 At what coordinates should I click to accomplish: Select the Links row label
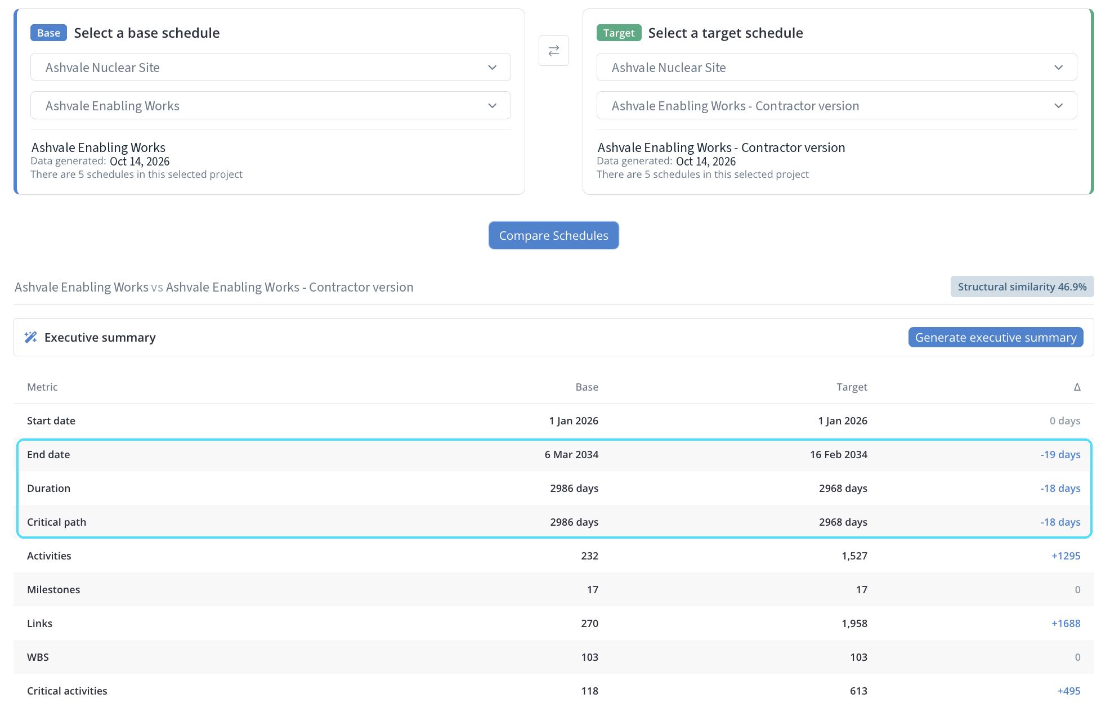pyautogui.click(x=39, y=623)
